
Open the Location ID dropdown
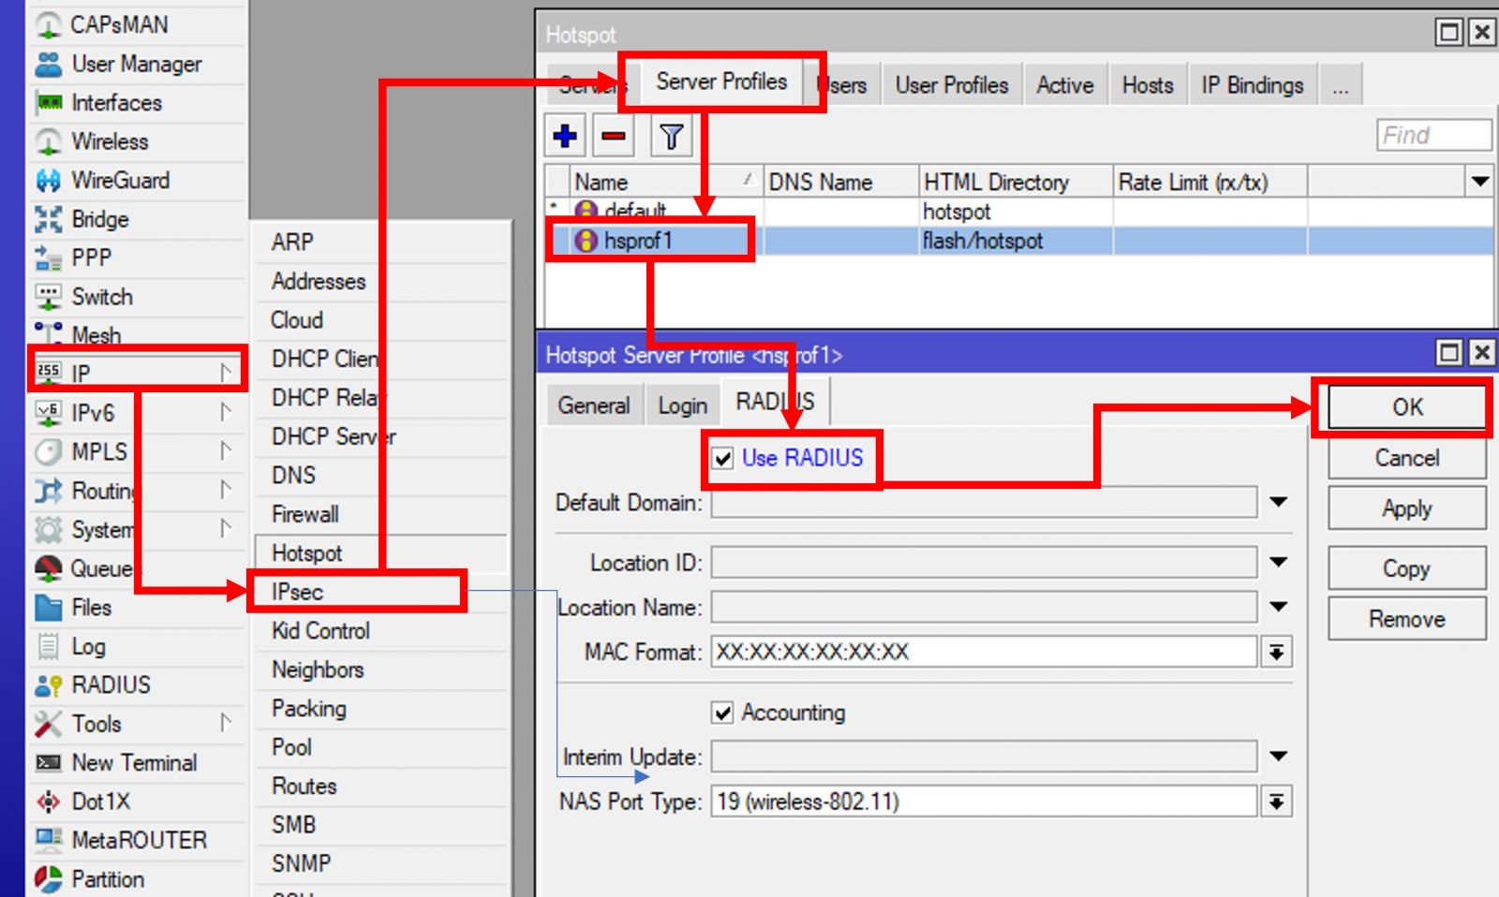pos(1278,563)
